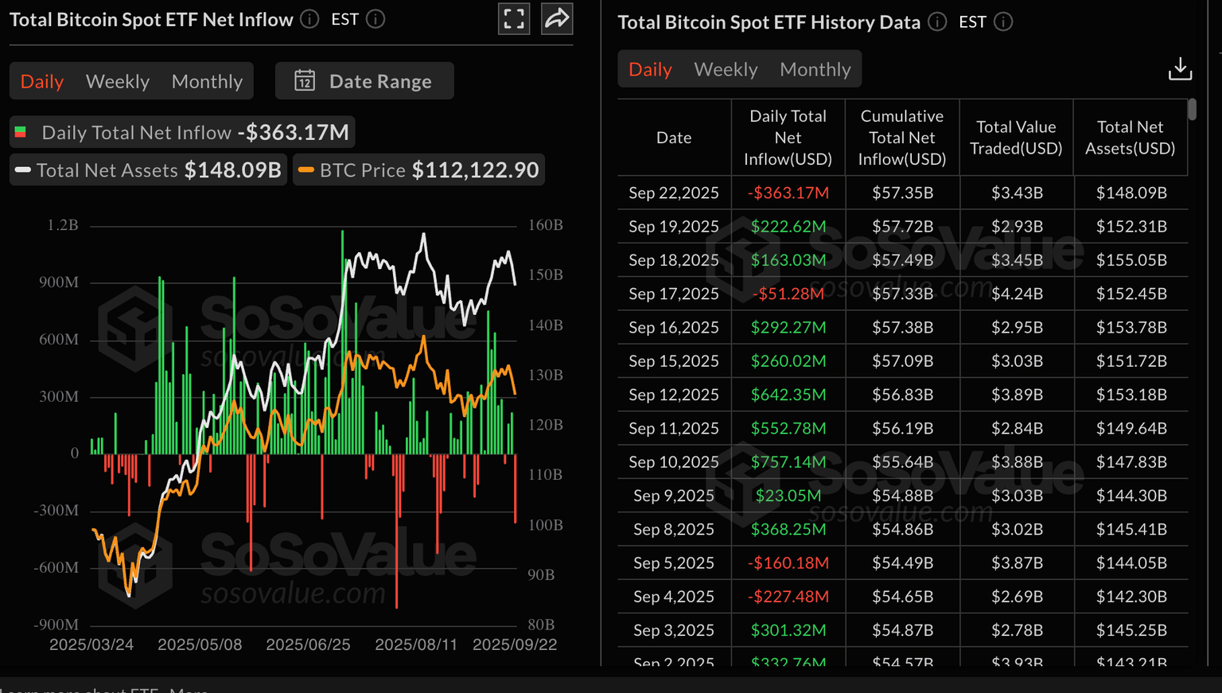Click the share arrow icon
The height and width of the screenshot is (693, 1222).
click(557, 19)
